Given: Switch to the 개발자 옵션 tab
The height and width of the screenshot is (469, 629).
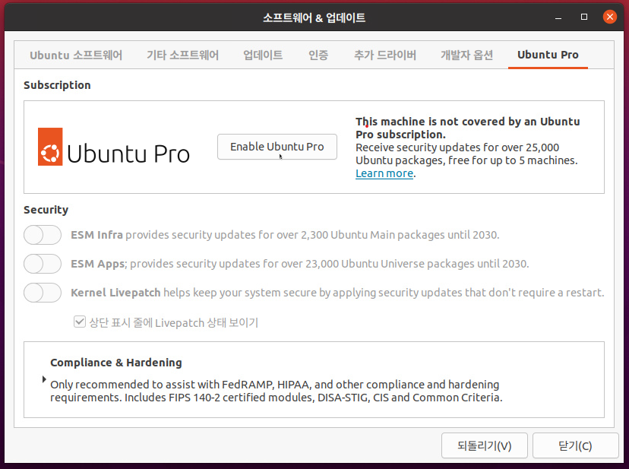Looking at the screenshot, I should pos(466,55).
